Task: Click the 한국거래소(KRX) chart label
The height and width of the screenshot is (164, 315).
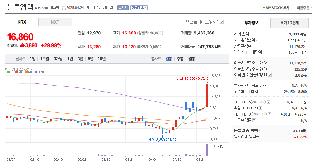Action: [x=19, y=69]
